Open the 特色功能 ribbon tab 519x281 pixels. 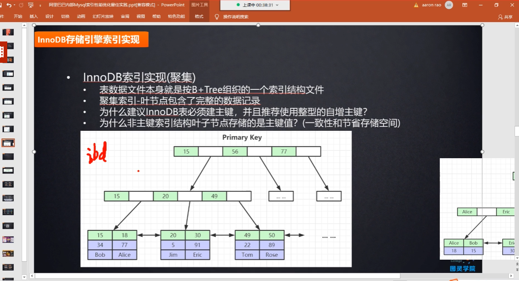pyautogui.click(x=176, y=17)
